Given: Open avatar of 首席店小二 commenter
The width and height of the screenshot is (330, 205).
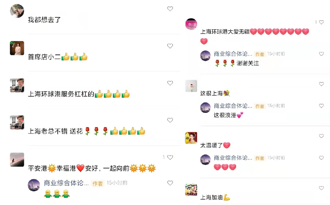Looking at the screenshot, I should (17, 48).
